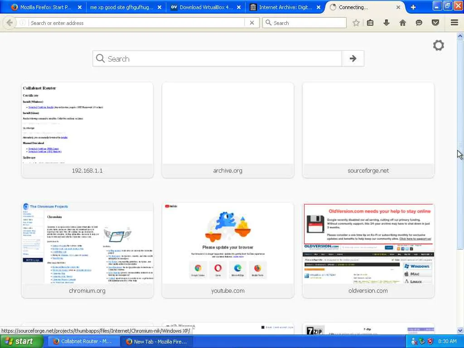Show bookmarks list icon
Screen dimensions: 464x348
(370, 23)
